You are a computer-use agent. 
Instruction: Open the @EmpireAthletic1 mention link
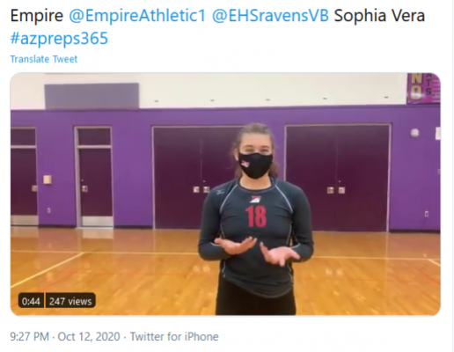[137, 16]
